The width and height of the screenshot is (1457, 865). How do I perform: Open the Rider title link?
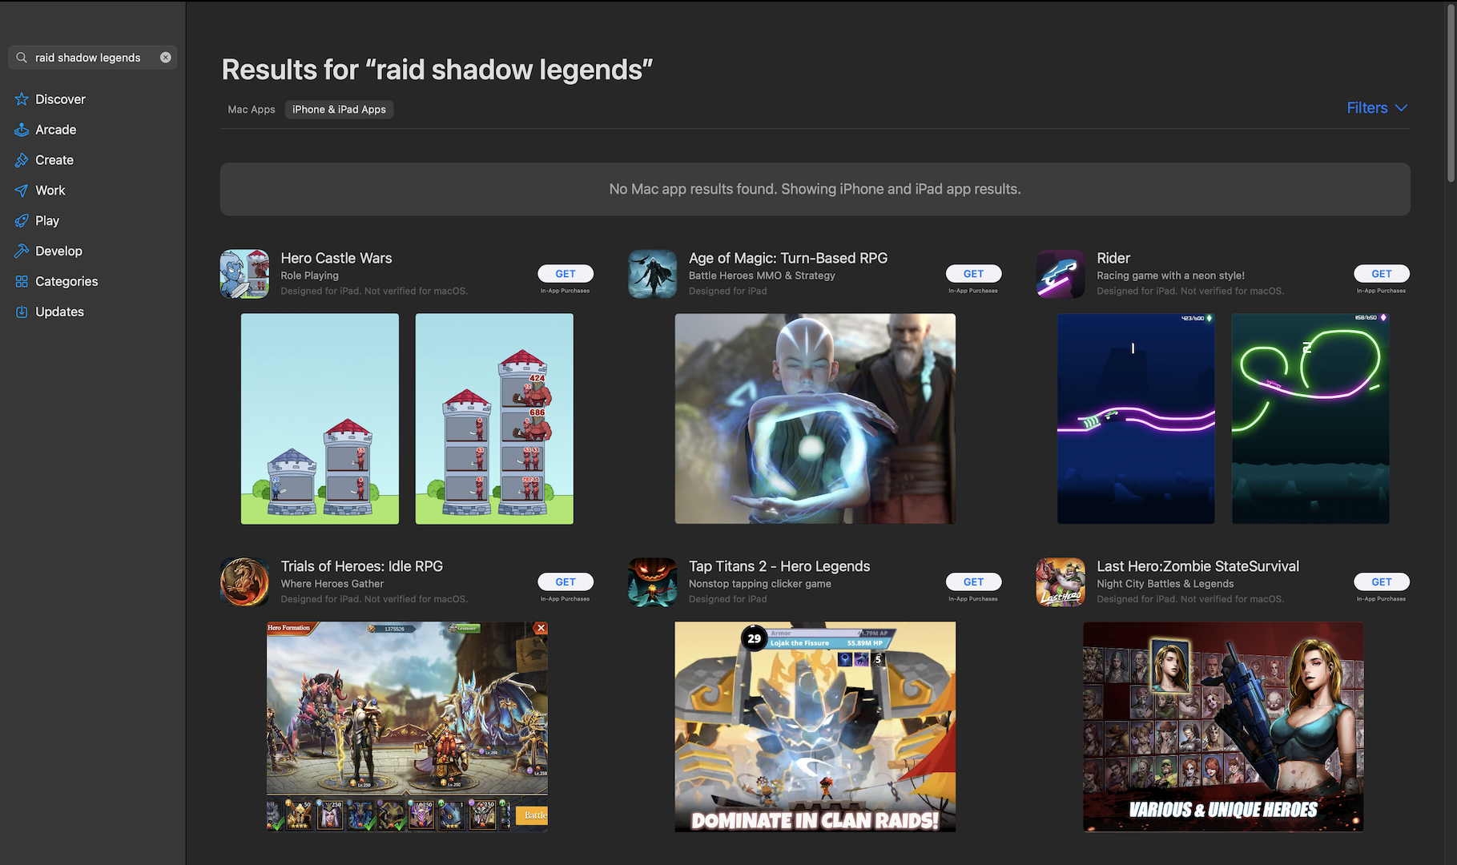click(x=1113, y=258)
